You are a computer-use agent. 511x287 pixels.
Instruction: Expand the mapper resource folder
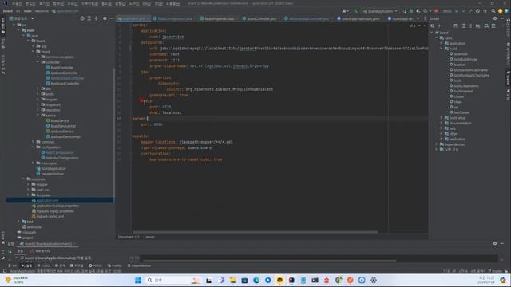pyautogui.click(x=29, y=184)
